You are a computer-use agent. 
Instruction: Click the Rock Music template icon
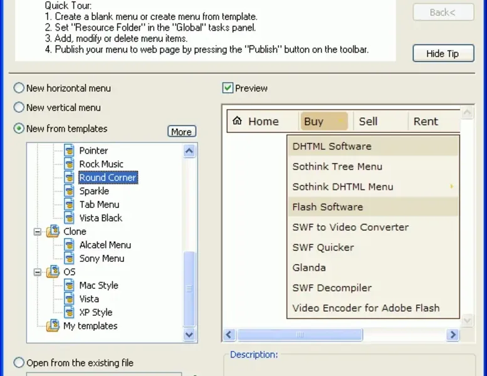pyautogui.click(x=70, y=164)
